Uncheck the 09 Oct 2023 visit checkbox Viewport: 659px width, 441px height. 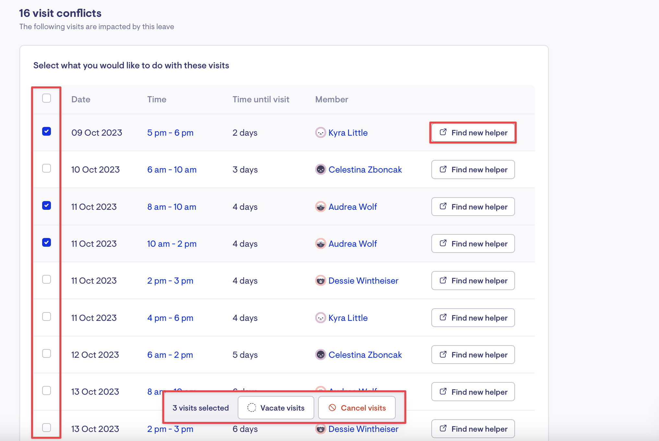pos(46,131)
